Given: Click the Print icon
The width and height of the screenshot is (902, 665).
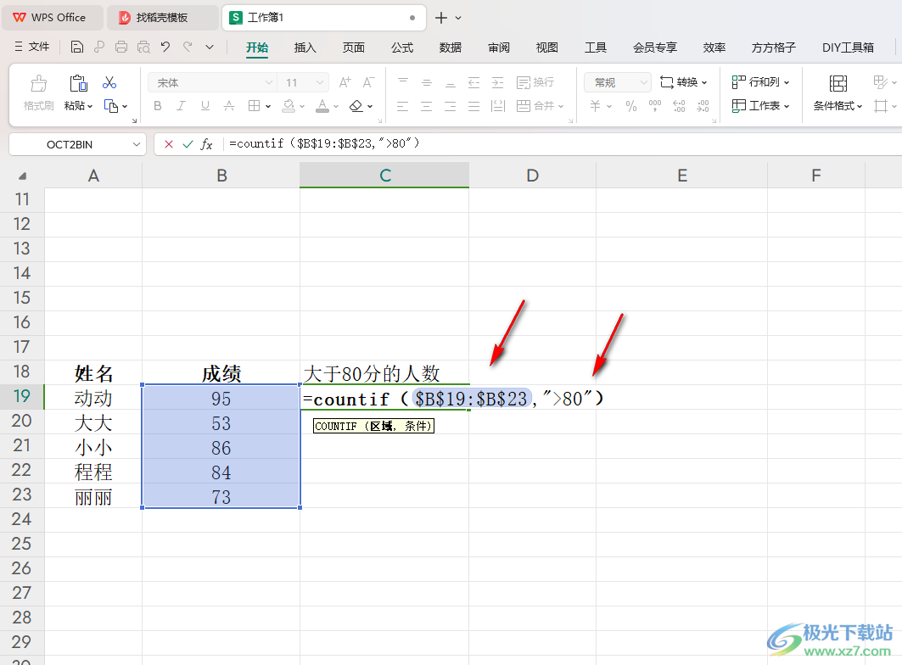Looking at the screenshot, I should coord(120,47).
